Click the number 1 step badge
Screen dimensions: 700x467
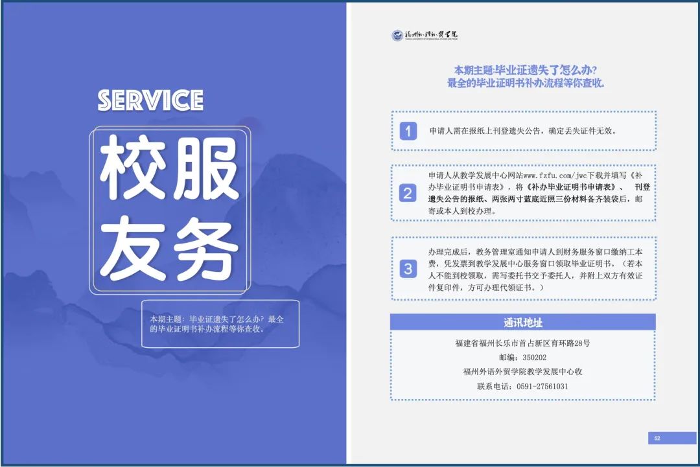pos(408,131)
